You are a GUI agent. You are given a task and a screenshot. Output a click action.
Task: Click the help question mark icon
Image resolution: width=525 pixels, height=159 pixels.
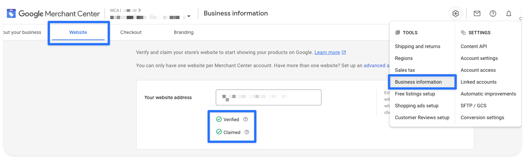[x=493, y=13]
